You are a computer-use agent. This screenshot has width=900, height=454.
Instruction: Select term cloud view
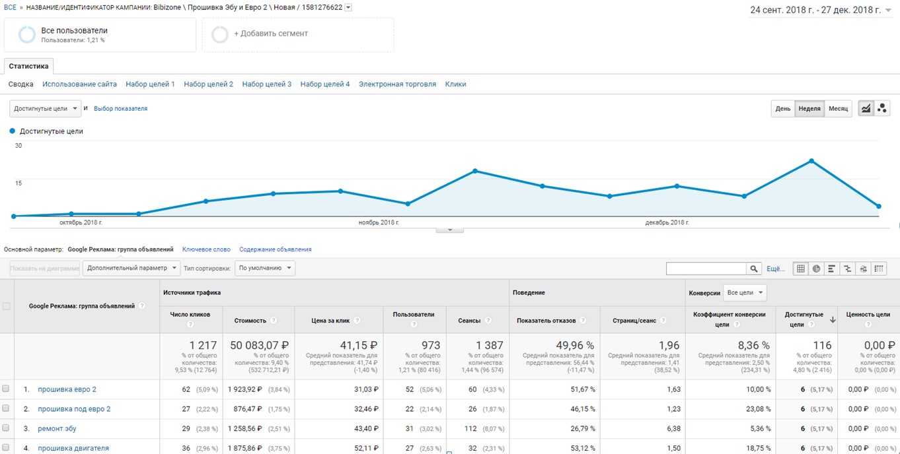pyautogui.click(x=863, y=269)
